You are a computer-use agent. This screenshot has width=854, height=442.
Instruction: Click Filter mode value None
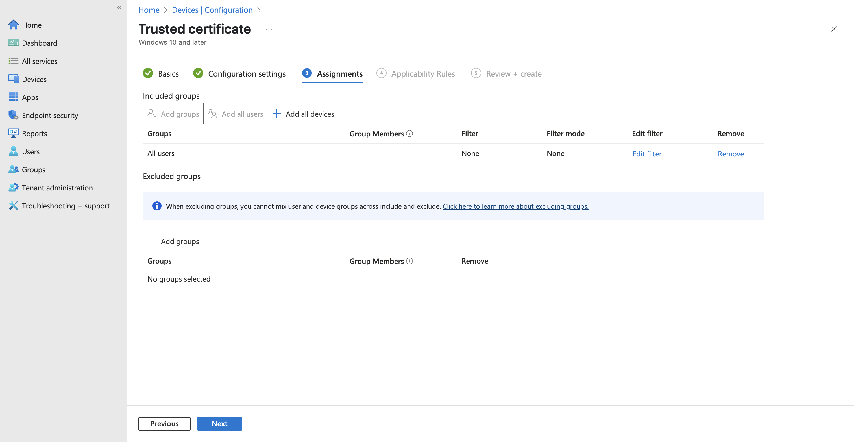click(555, 153)
